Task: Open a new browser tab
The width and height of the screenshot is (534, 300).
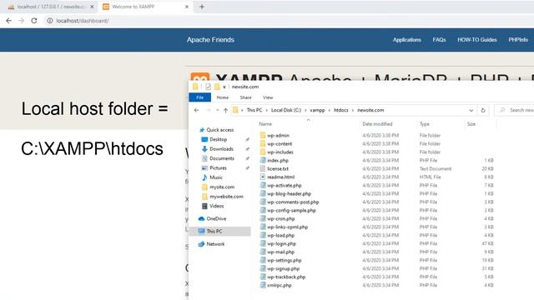Action: coord(202,7)
